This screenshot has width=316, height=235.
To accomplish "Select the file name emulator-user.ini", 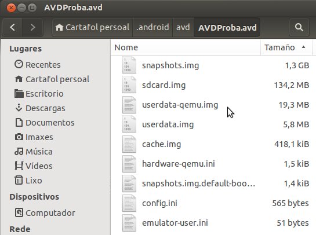I will 175,223.
